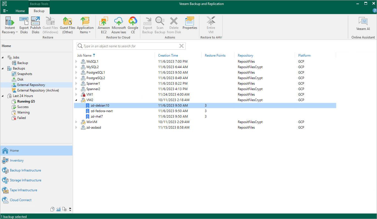This screenshot has width=377, height=219.
Task: Select the Failed status icon
Action: [x=14, y=118]
